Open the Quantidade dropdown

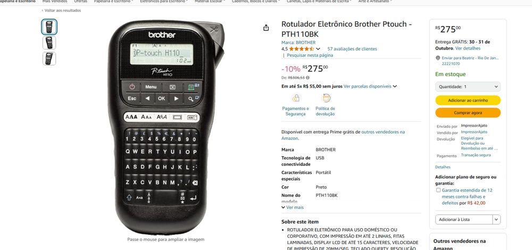(468, 87)
